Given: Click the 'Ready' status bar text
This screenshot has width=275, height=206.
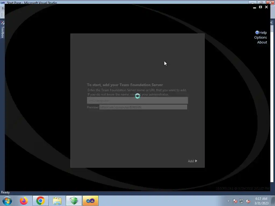Looking at the screenshot, I should point(5,192).
